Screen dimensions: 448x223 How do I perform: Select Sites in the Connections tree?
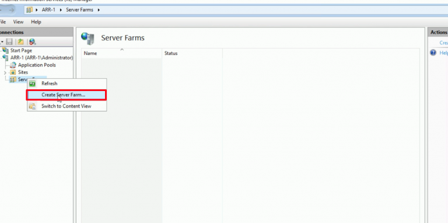coord(23,72)
